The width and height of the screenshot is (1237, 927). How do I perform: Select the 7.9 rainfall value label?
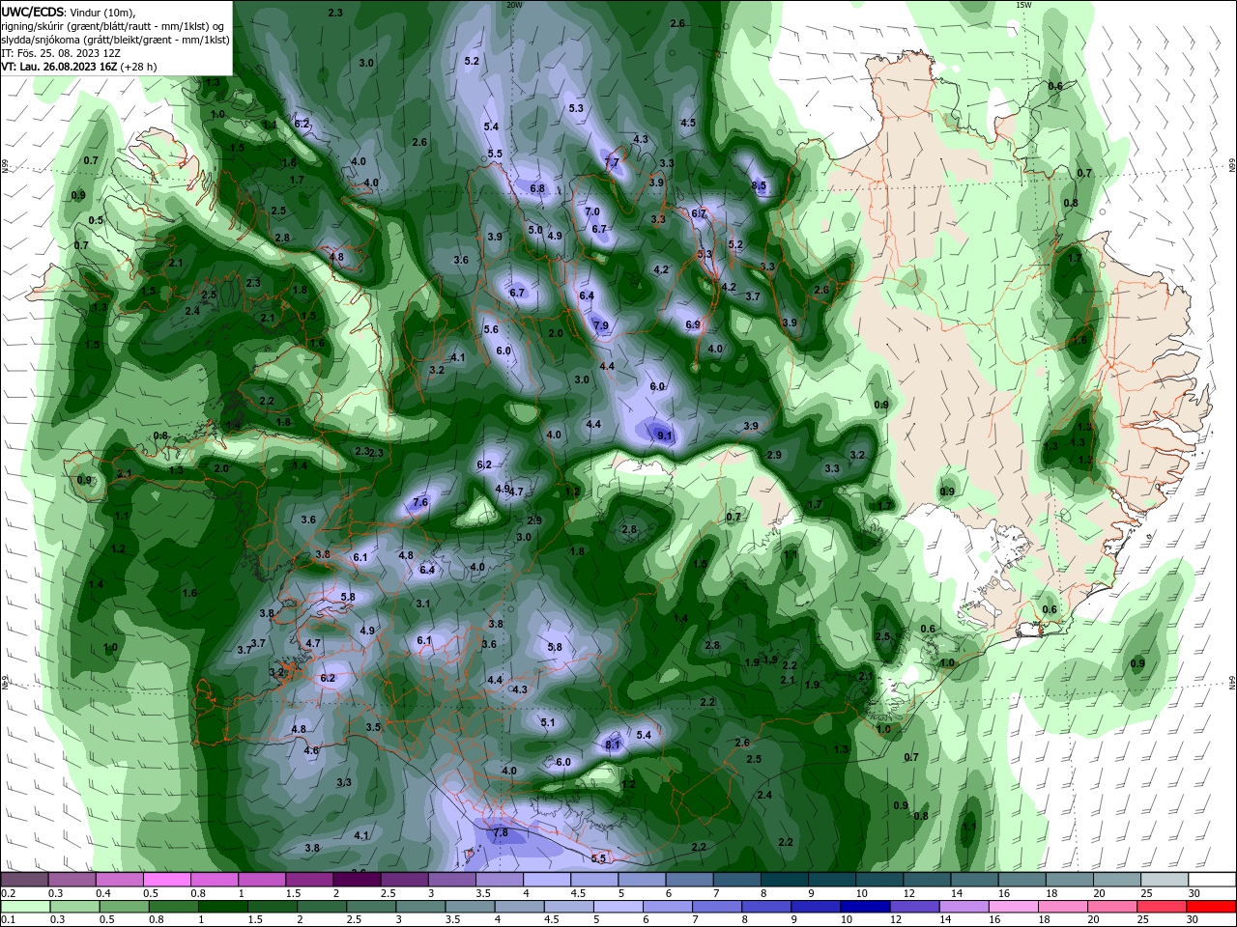point(601,325)
